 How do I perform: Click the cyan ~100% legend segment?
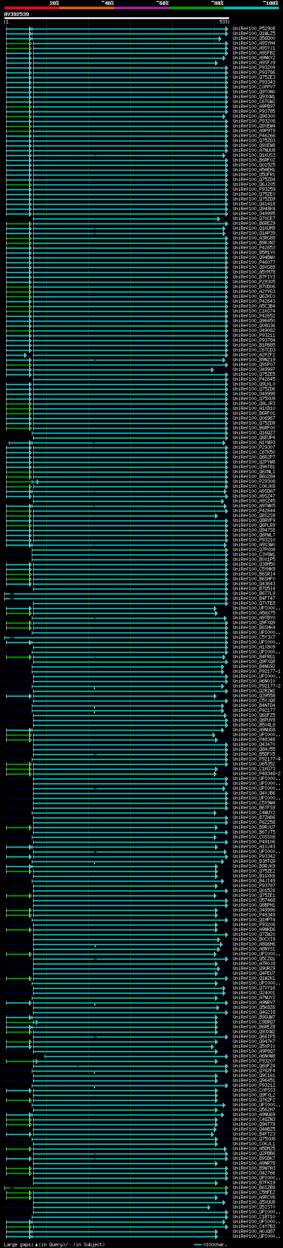pos(251,8)
